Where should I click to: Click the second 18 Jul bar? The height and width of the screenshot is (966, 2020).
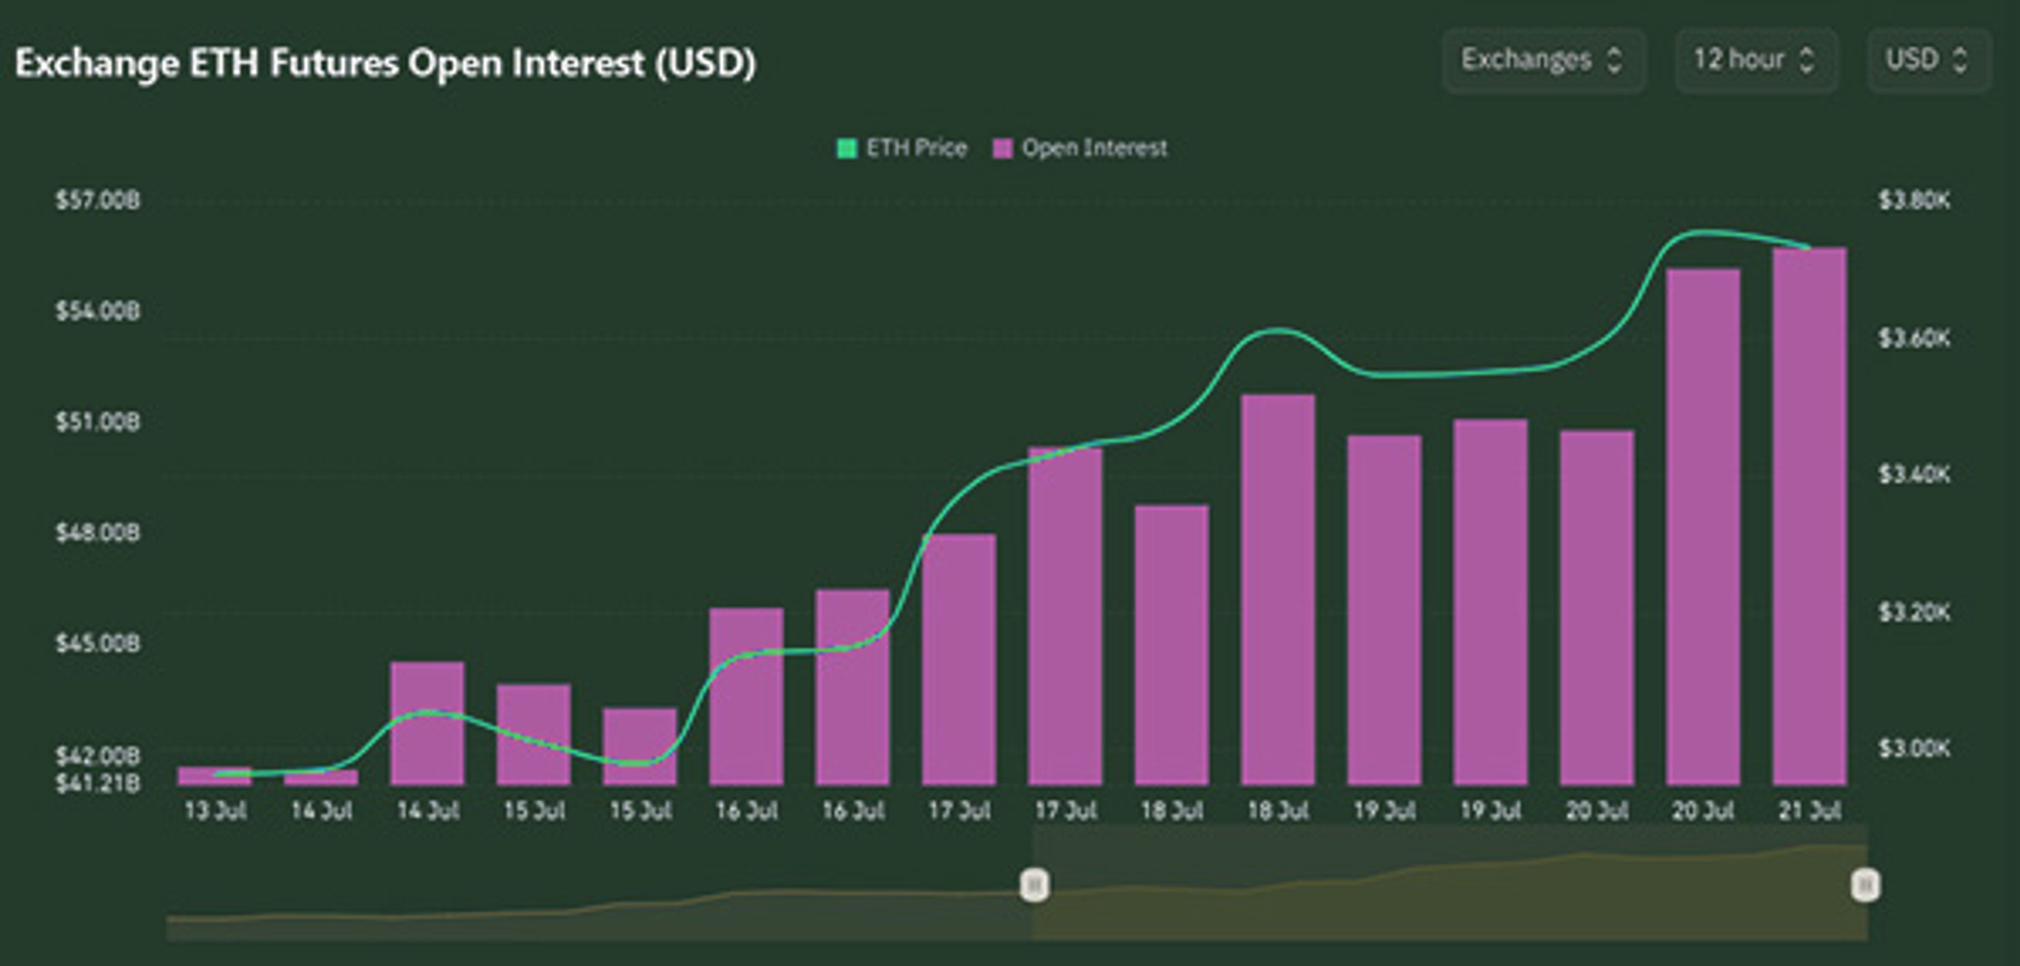pos(1278,590)
